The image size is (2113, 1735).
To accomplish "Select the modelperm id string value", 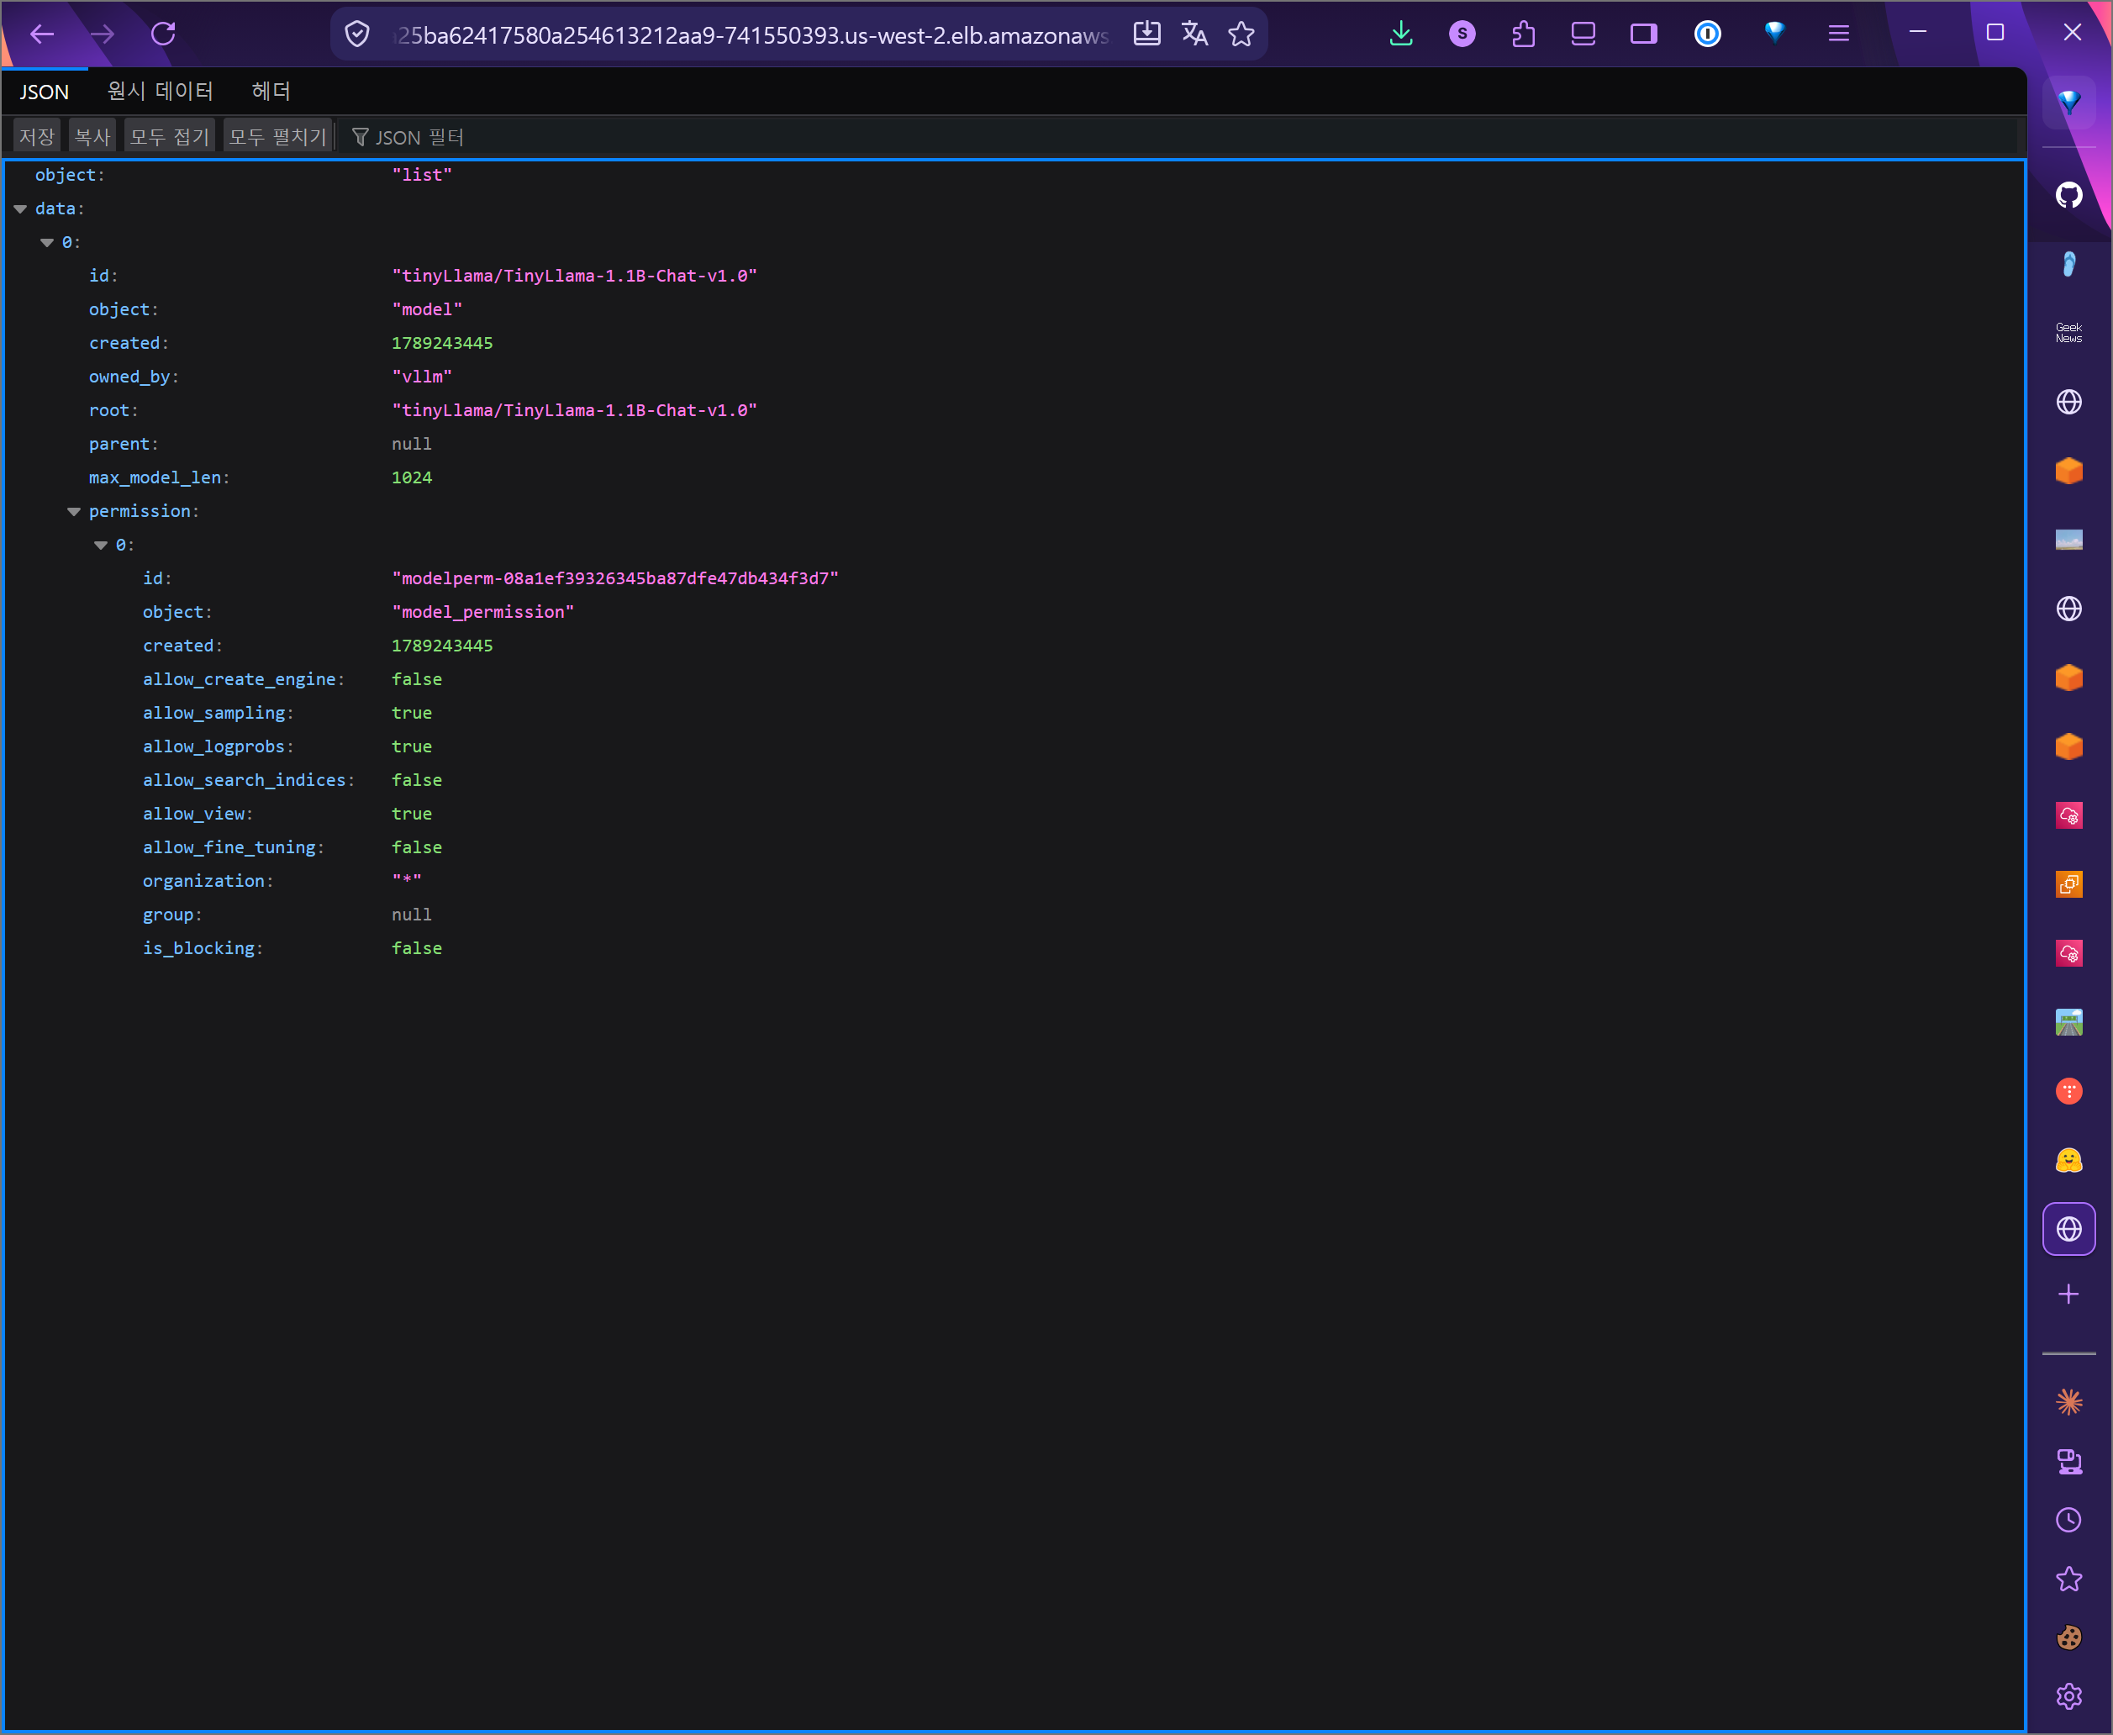I will click(614, 578).
